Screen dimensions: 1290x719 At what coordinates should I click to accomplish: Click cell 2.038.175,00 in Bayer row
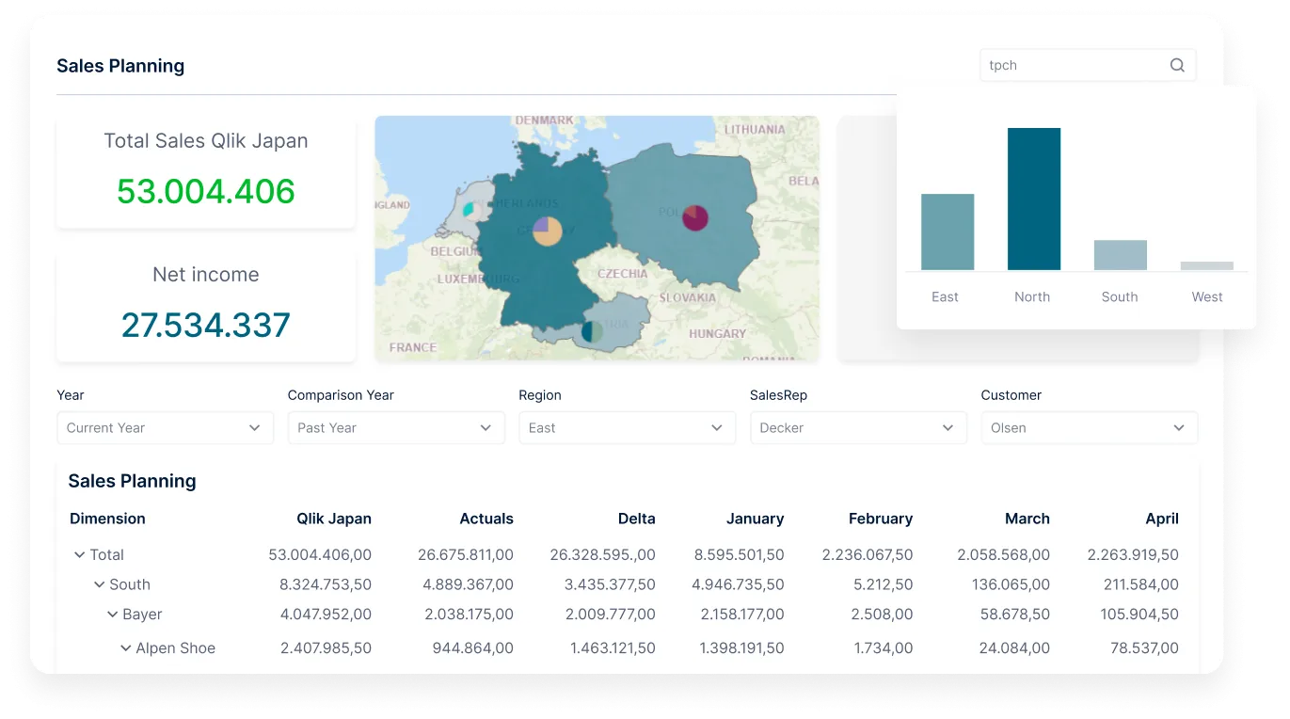tap(469, 615)
